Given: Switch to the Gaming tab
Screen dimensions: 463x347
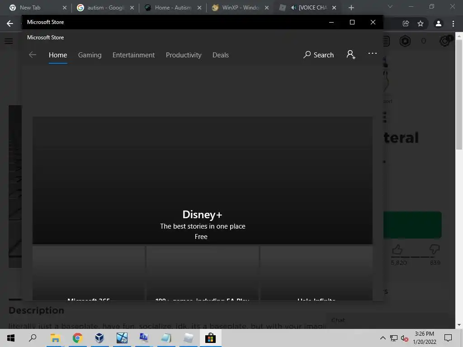Looking at the screenshot, I should click(x=90, y=55).
